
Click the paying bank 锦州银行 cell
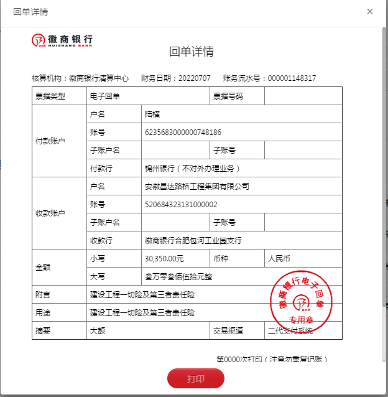coord(192,169)
